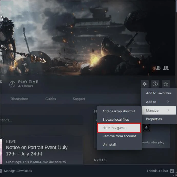Click the Greetings, This is MIR4 text
Viewport: 177px width, 177px height.
[x=36, y=162]
